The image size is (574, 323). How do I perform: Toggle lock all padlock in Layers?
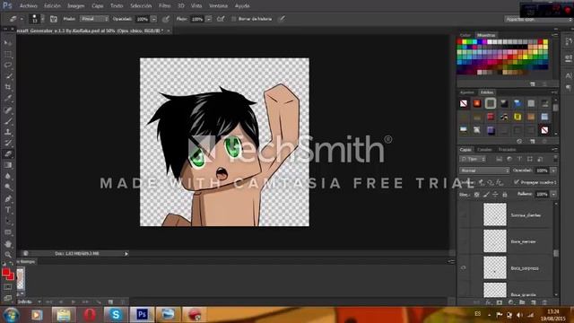[505, 195]
